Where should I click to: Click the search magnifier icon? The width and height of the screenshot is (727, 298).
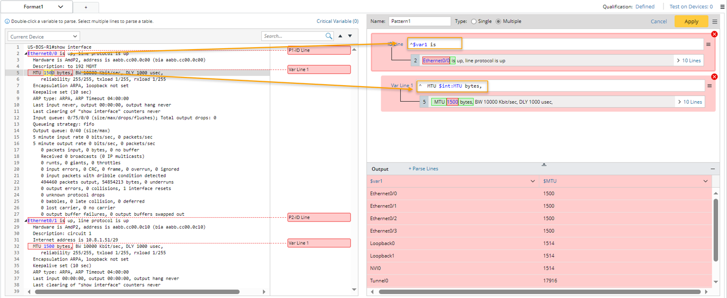(x=329, y=36)
